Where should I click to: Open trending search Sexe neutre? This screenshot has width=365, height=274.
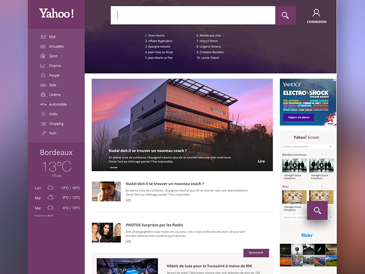point(155,36)
